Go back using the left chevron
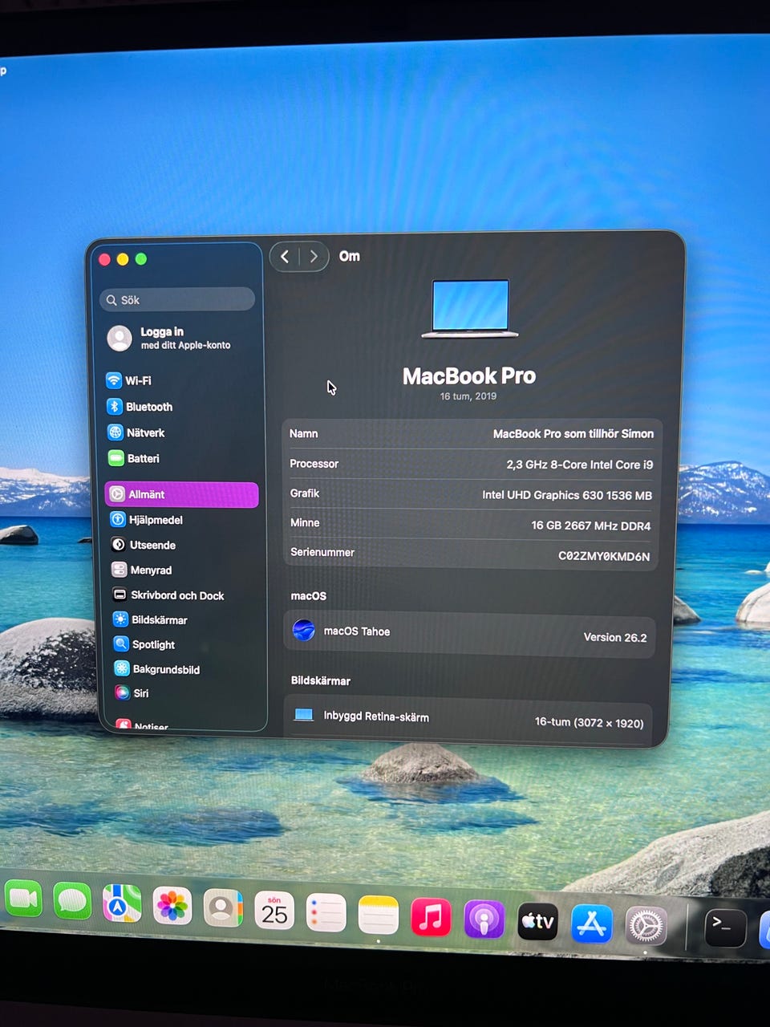The image size is (770, 1027). [285, 257]
